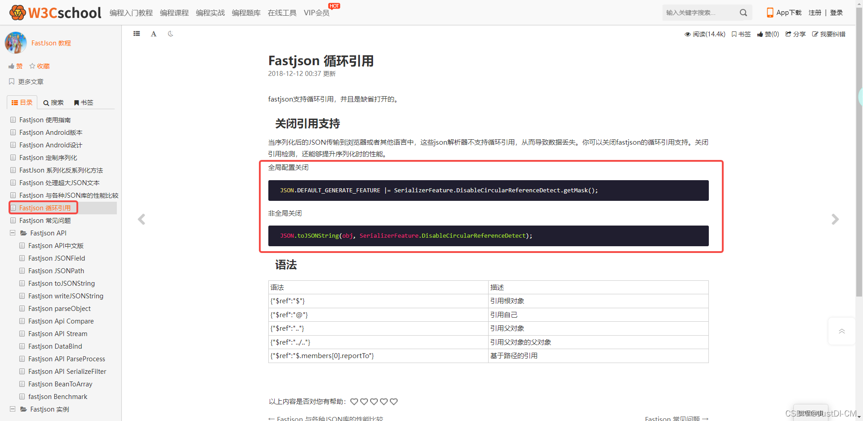863x421 pixels.
Task: Collapse the Fastjson API folder
Action: (x=13, y=233)
